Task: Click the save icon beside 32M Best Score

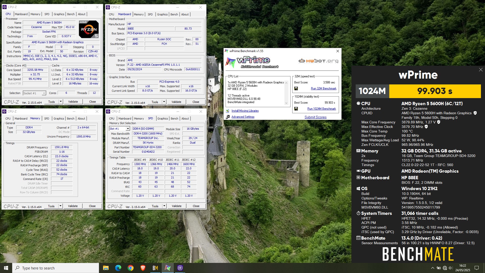Action: pos(296,88)
